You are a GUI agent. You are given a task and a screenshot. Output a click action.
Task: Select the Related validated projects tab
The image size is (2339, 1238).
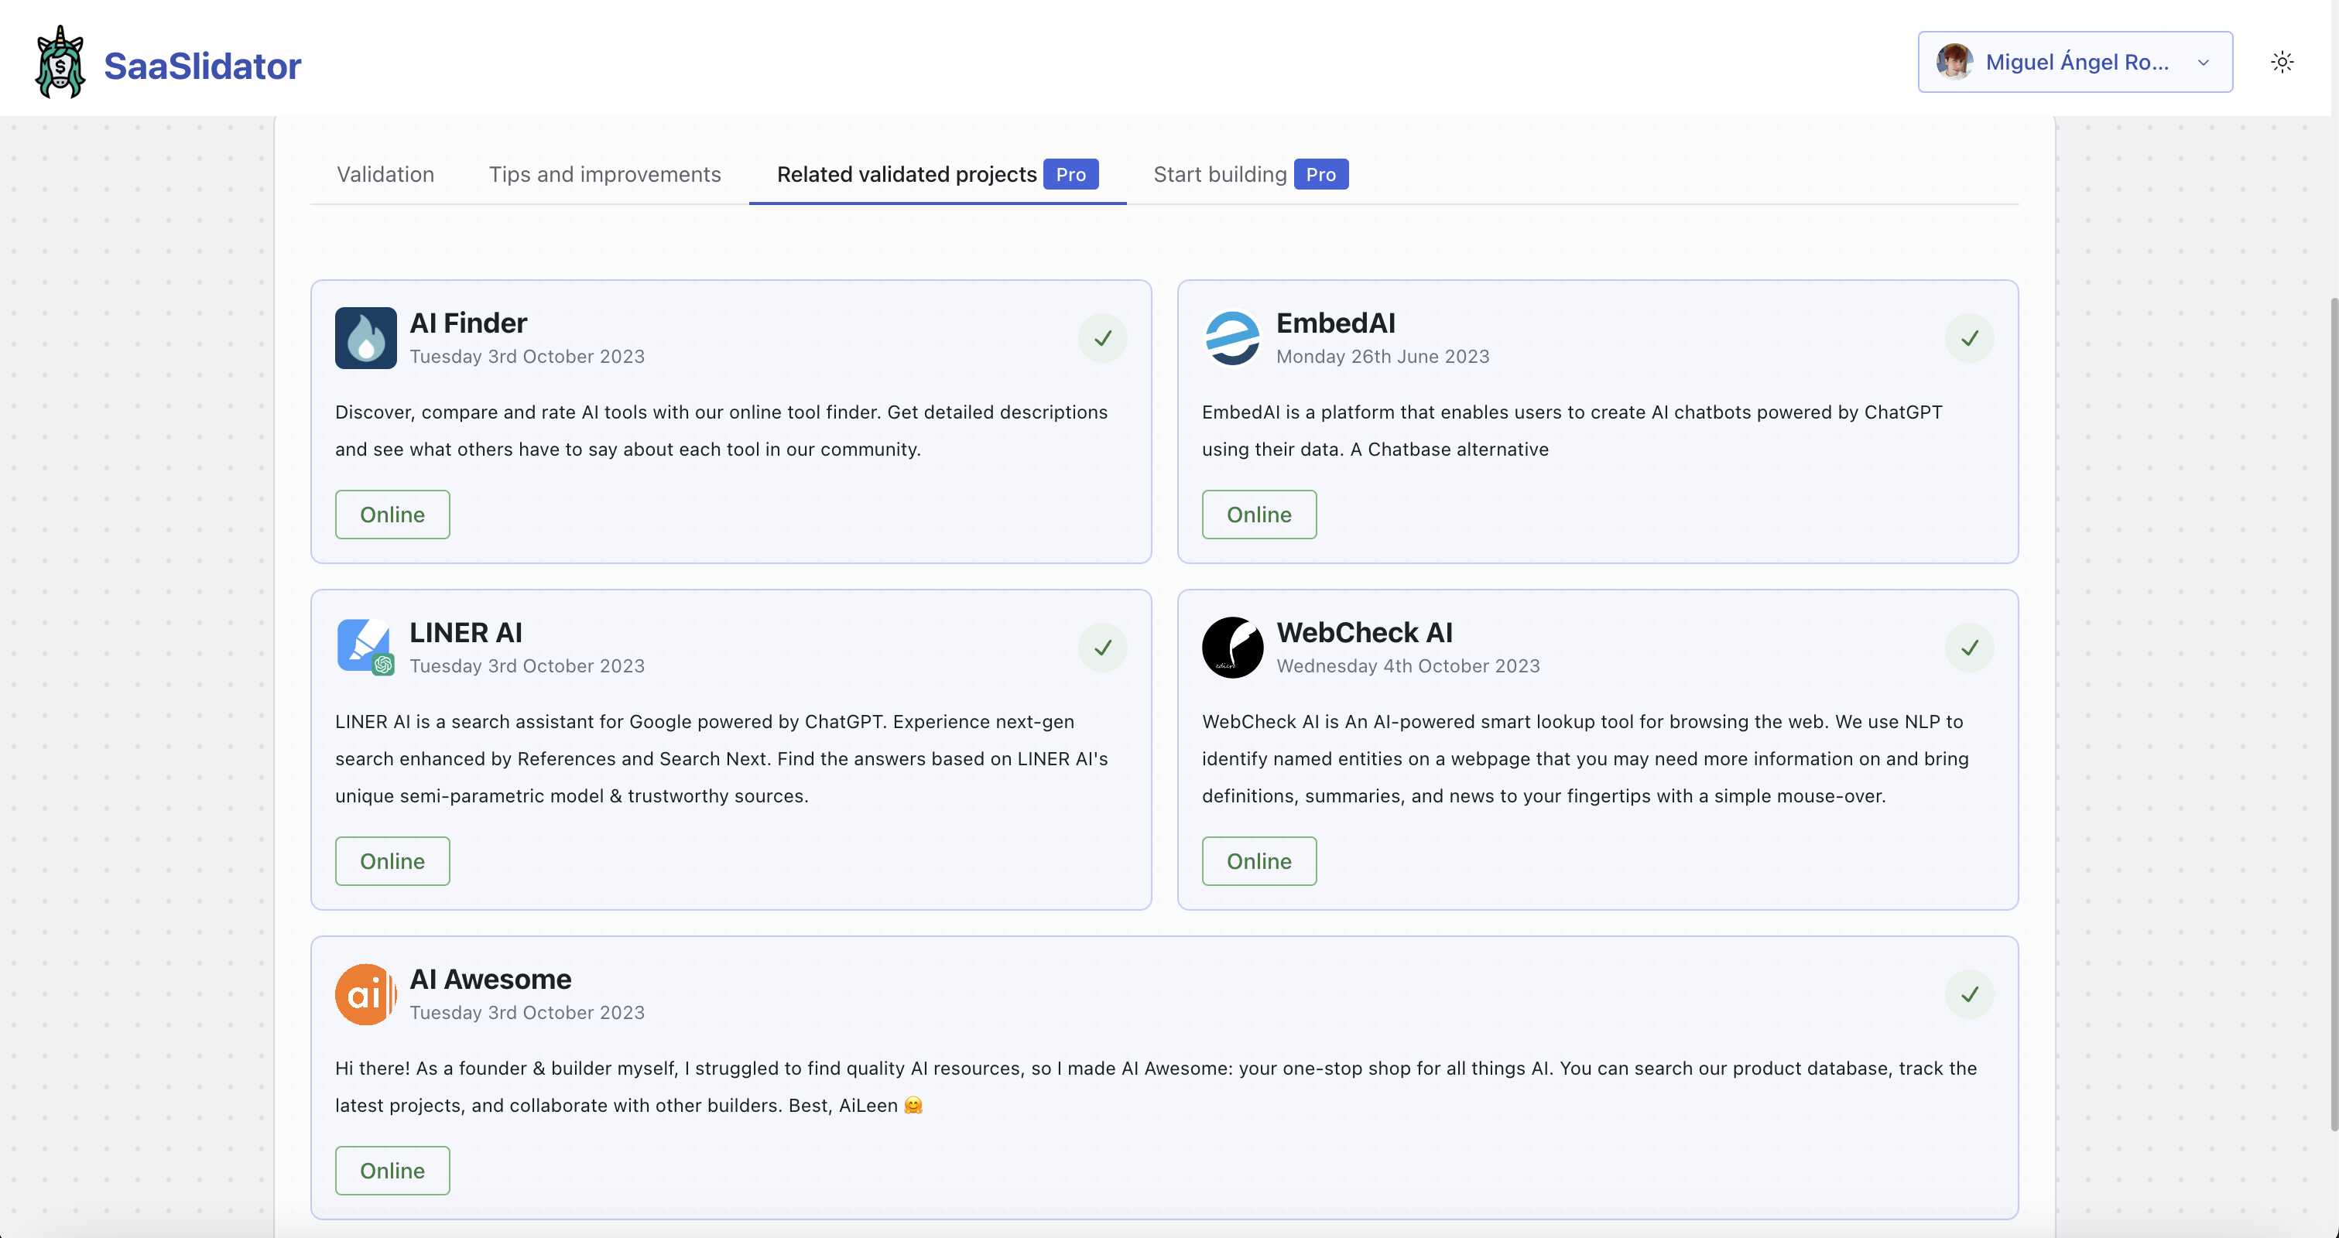(937, 173)
